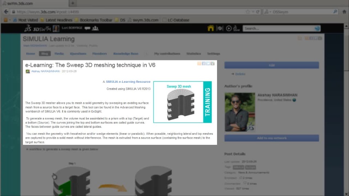Click the Sweep 3D mesh training thumbnail
Viewport: 349px width, 196px height.
click(182, 102)
